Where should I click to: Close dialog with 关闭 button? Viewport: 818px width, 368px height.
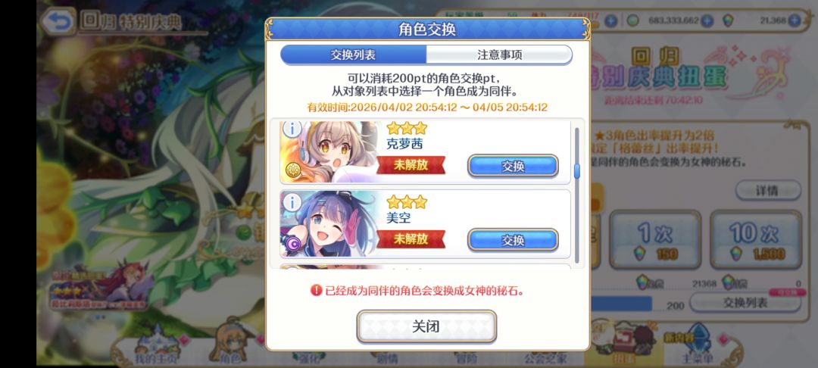coord(426,327)
